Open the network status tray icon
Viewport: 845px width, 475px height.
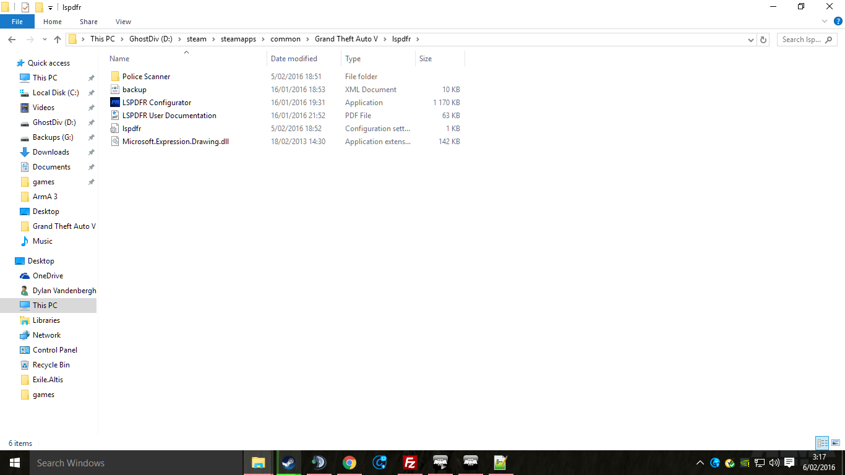(760, 463)
